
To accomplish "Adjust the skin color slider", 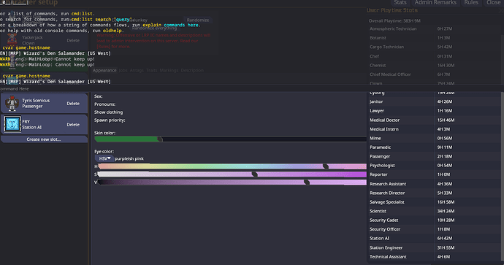I will pos(230,139).
